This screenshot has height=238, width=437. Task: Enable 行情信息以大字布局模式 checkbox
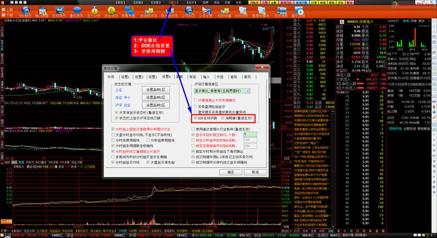(x=195, y=100)
